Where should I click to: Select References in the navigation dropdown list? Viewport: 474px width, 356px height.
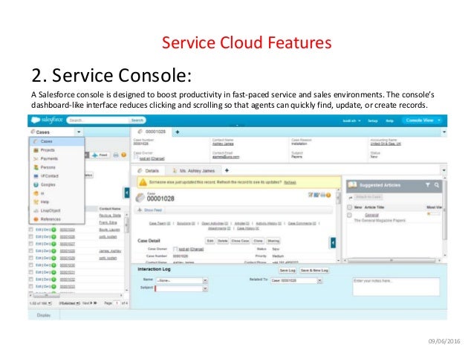pos(56,219)
